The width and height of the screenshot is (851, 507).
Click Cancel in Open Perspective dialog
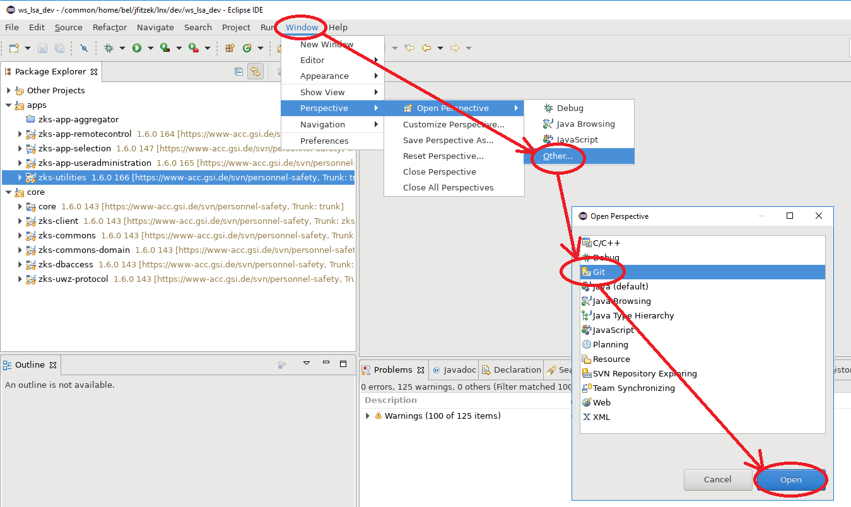[717, 480]
